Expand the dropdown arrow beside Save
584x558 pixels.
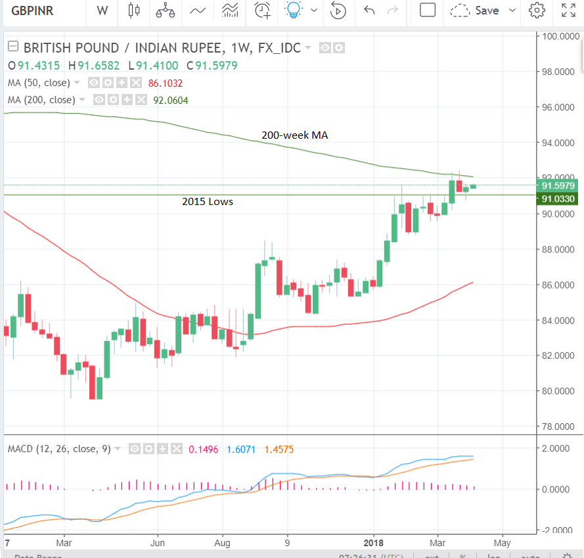coord(512,11)
